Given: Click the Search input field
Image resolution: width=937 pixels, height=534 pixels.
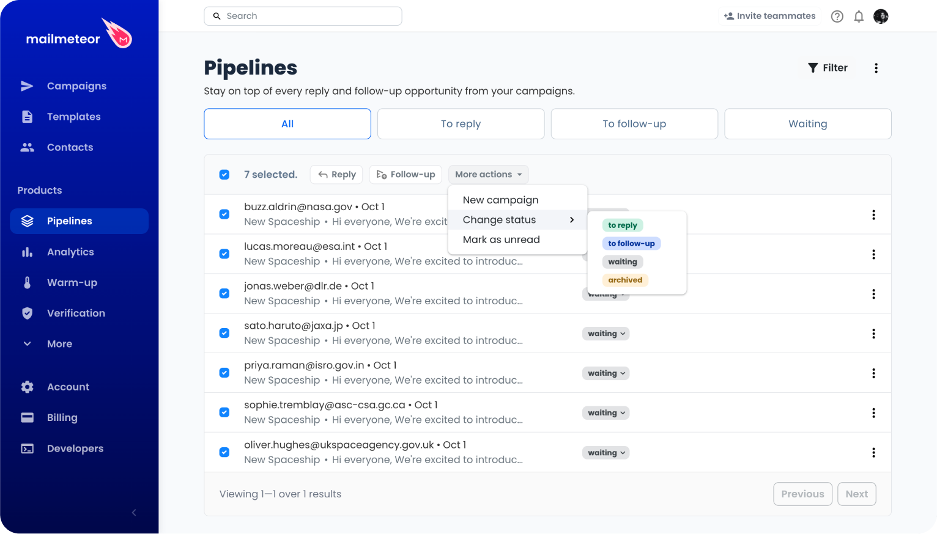Looking at the screenshot, I should [303, 16].
